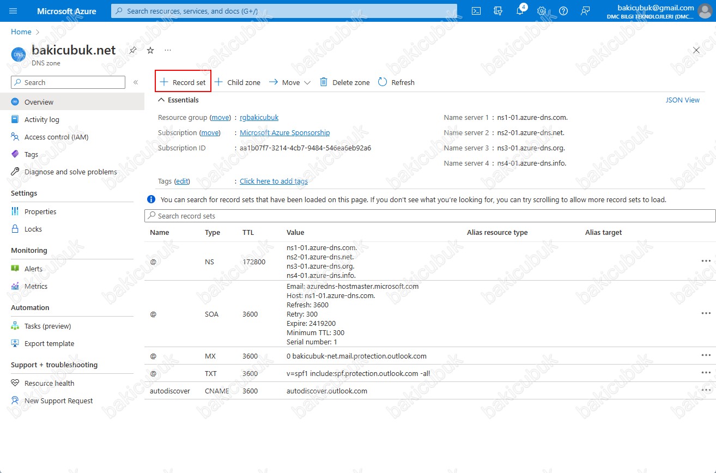Refresh the DNS zone overview
This screenshot has height=473, width=716.
[396, 82]
